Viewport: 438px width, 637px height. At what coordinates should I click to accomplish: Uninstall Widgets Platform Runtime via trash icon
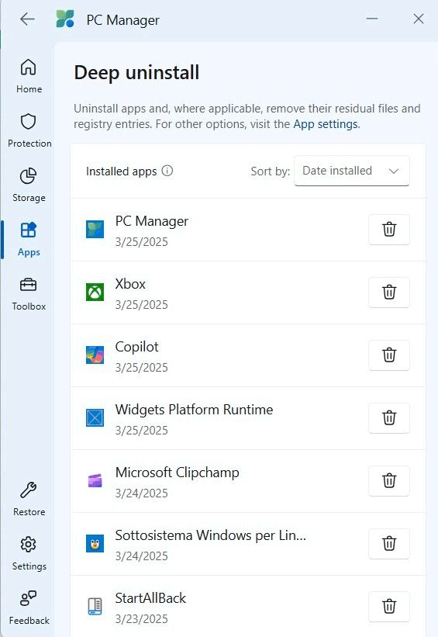coord(389,418)
